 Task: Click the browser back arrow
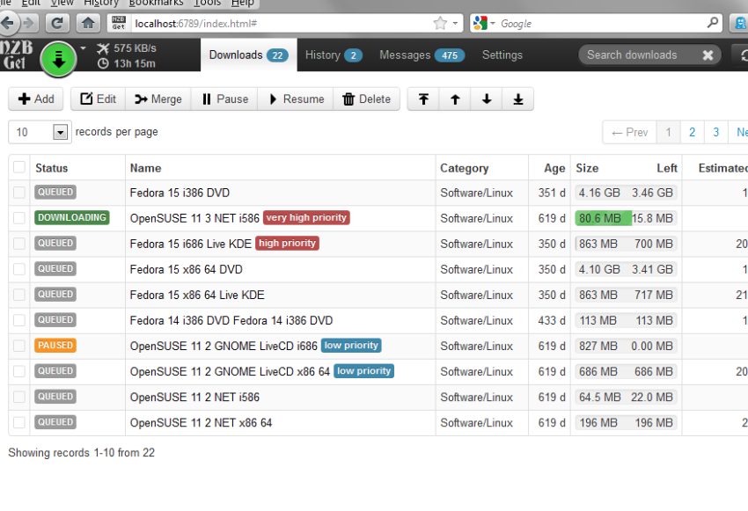(8, 23)
